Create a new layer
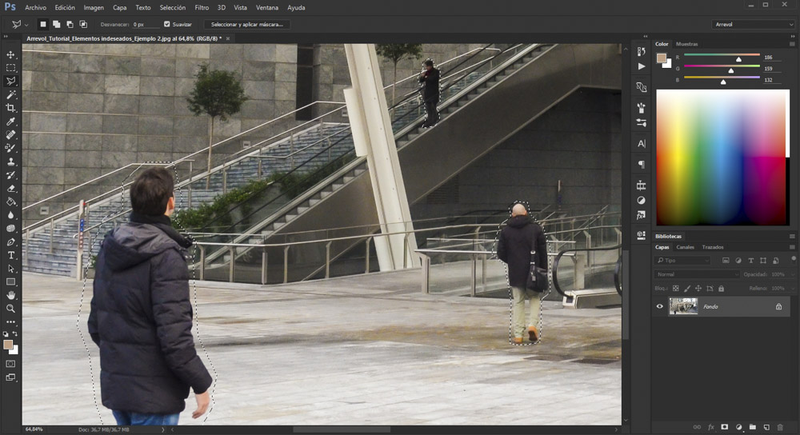The width and height of the screenshot is (800, 435). (766, 427)
